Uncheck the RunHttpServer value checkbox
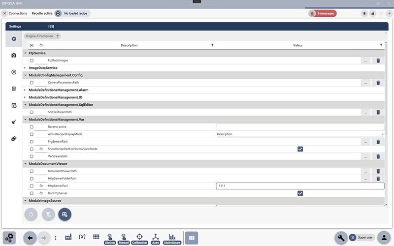The image size is (394, 246). 300,193
